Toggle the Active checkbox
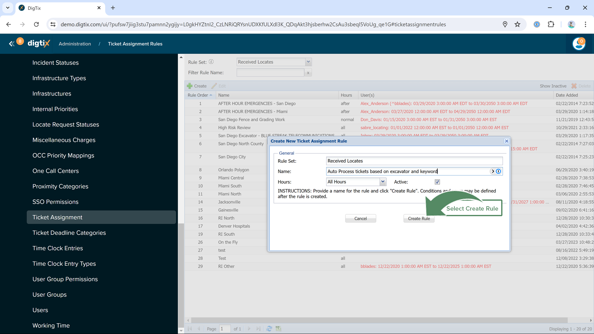 coord(437,182)
